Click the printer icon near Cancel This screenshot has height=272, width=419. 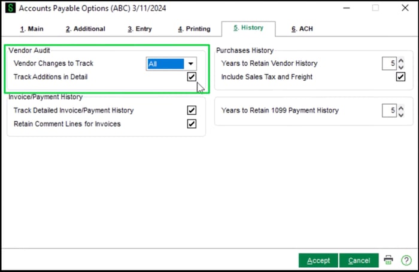click(x=388, y=260)
